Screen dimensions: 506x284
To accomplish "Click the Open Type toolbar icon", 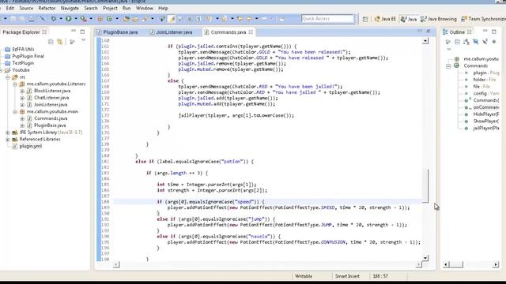I will pos(126,19).
